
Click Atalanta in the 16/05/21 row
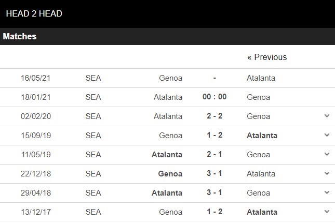[261, 78]
